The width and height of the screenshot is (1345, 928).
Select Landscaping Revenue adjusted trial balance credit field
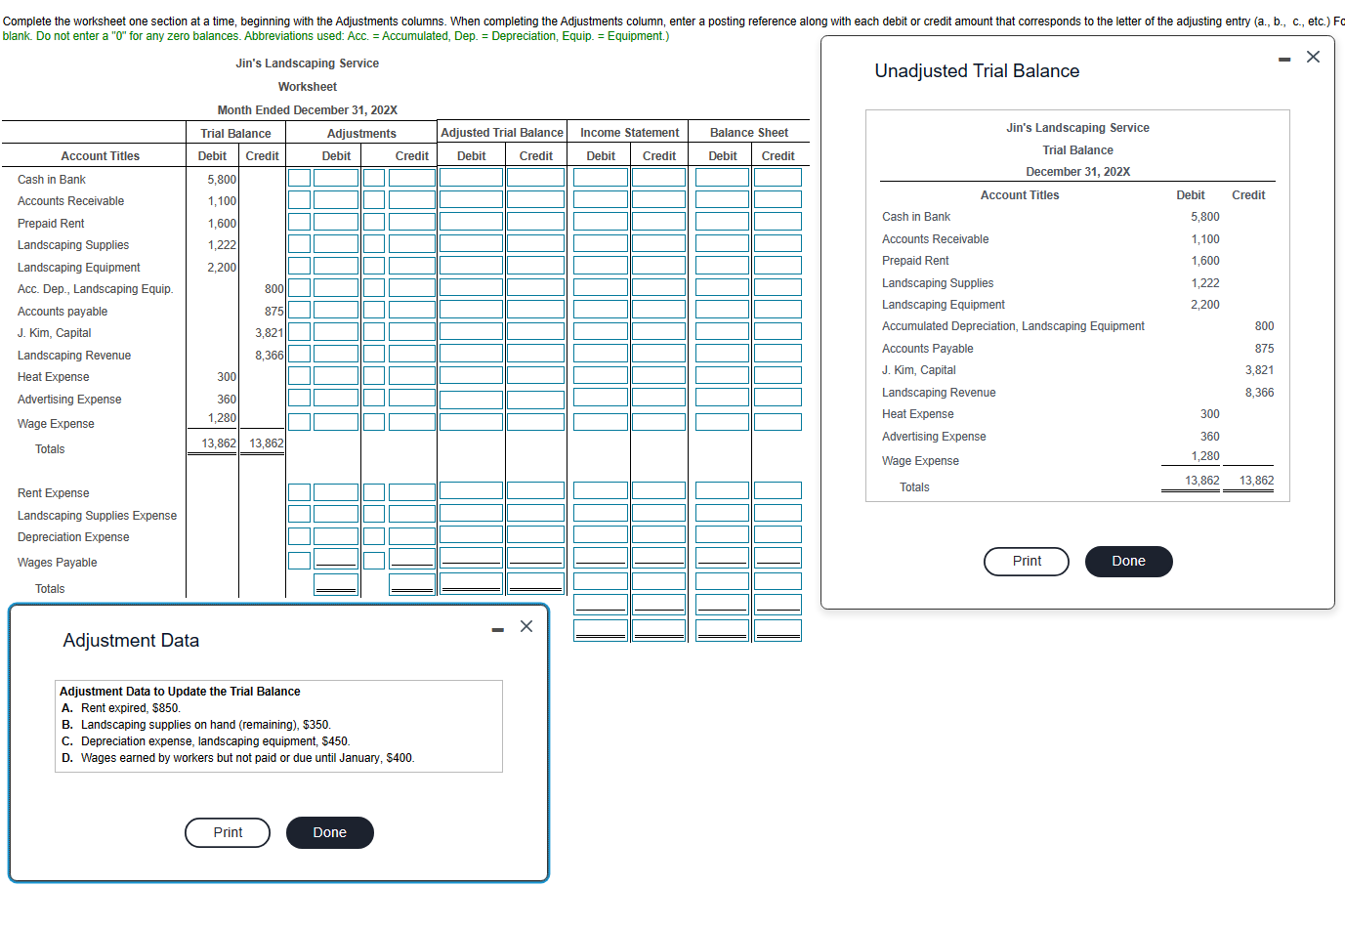pos(535,354)
